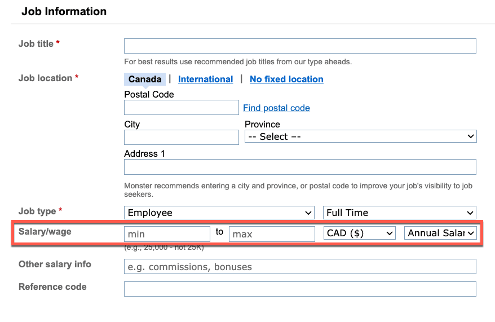
Task: Click the chevron on CAD currency selector
Action: coord(389,233)
